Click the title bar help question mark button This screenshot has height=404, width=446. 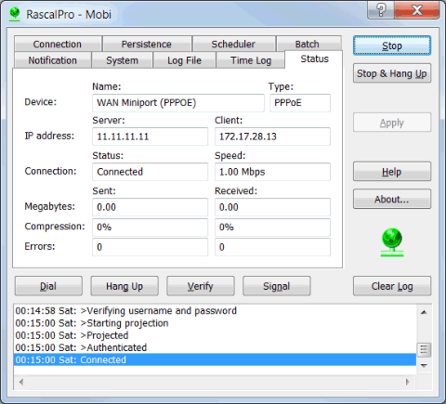pos(381,10)
